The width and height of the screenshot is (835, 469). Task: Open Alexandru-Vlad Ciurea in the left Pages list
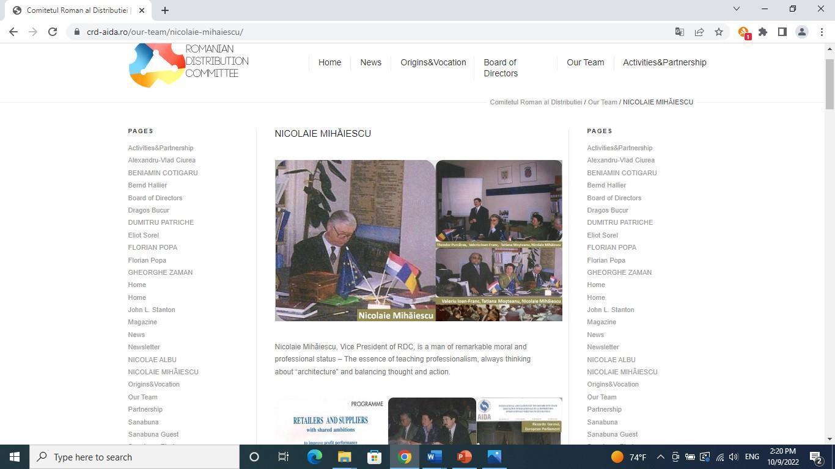point(161,160)
